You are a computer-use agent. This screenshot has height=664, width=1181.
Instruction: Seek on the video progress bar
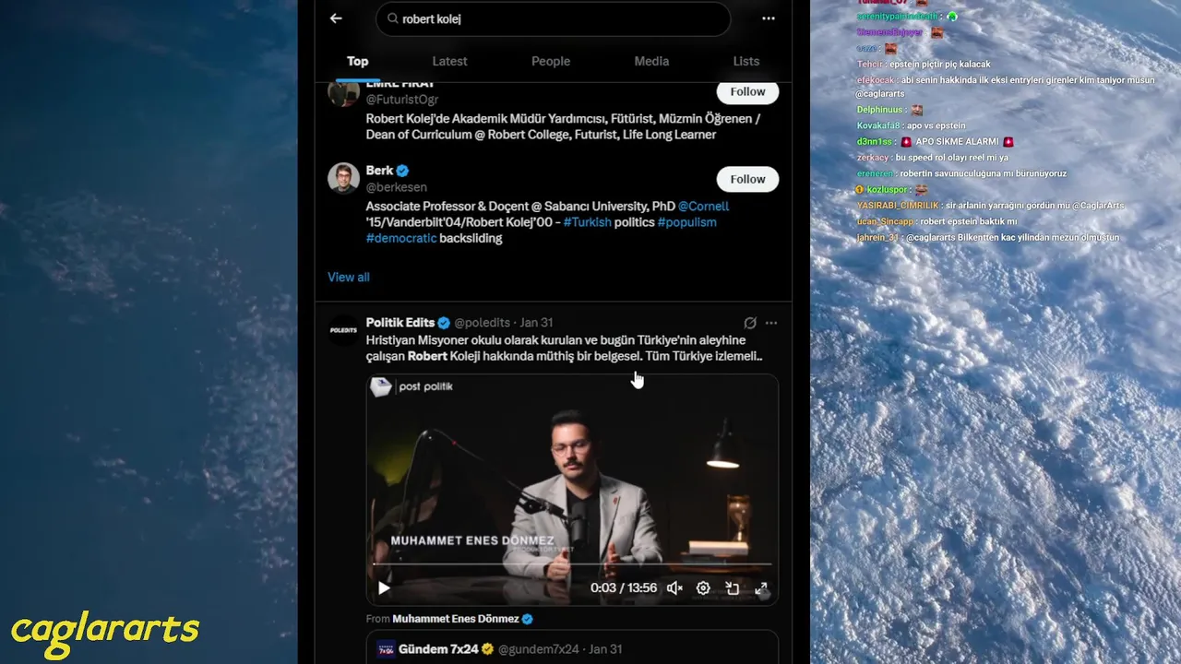tap(572, 563)
